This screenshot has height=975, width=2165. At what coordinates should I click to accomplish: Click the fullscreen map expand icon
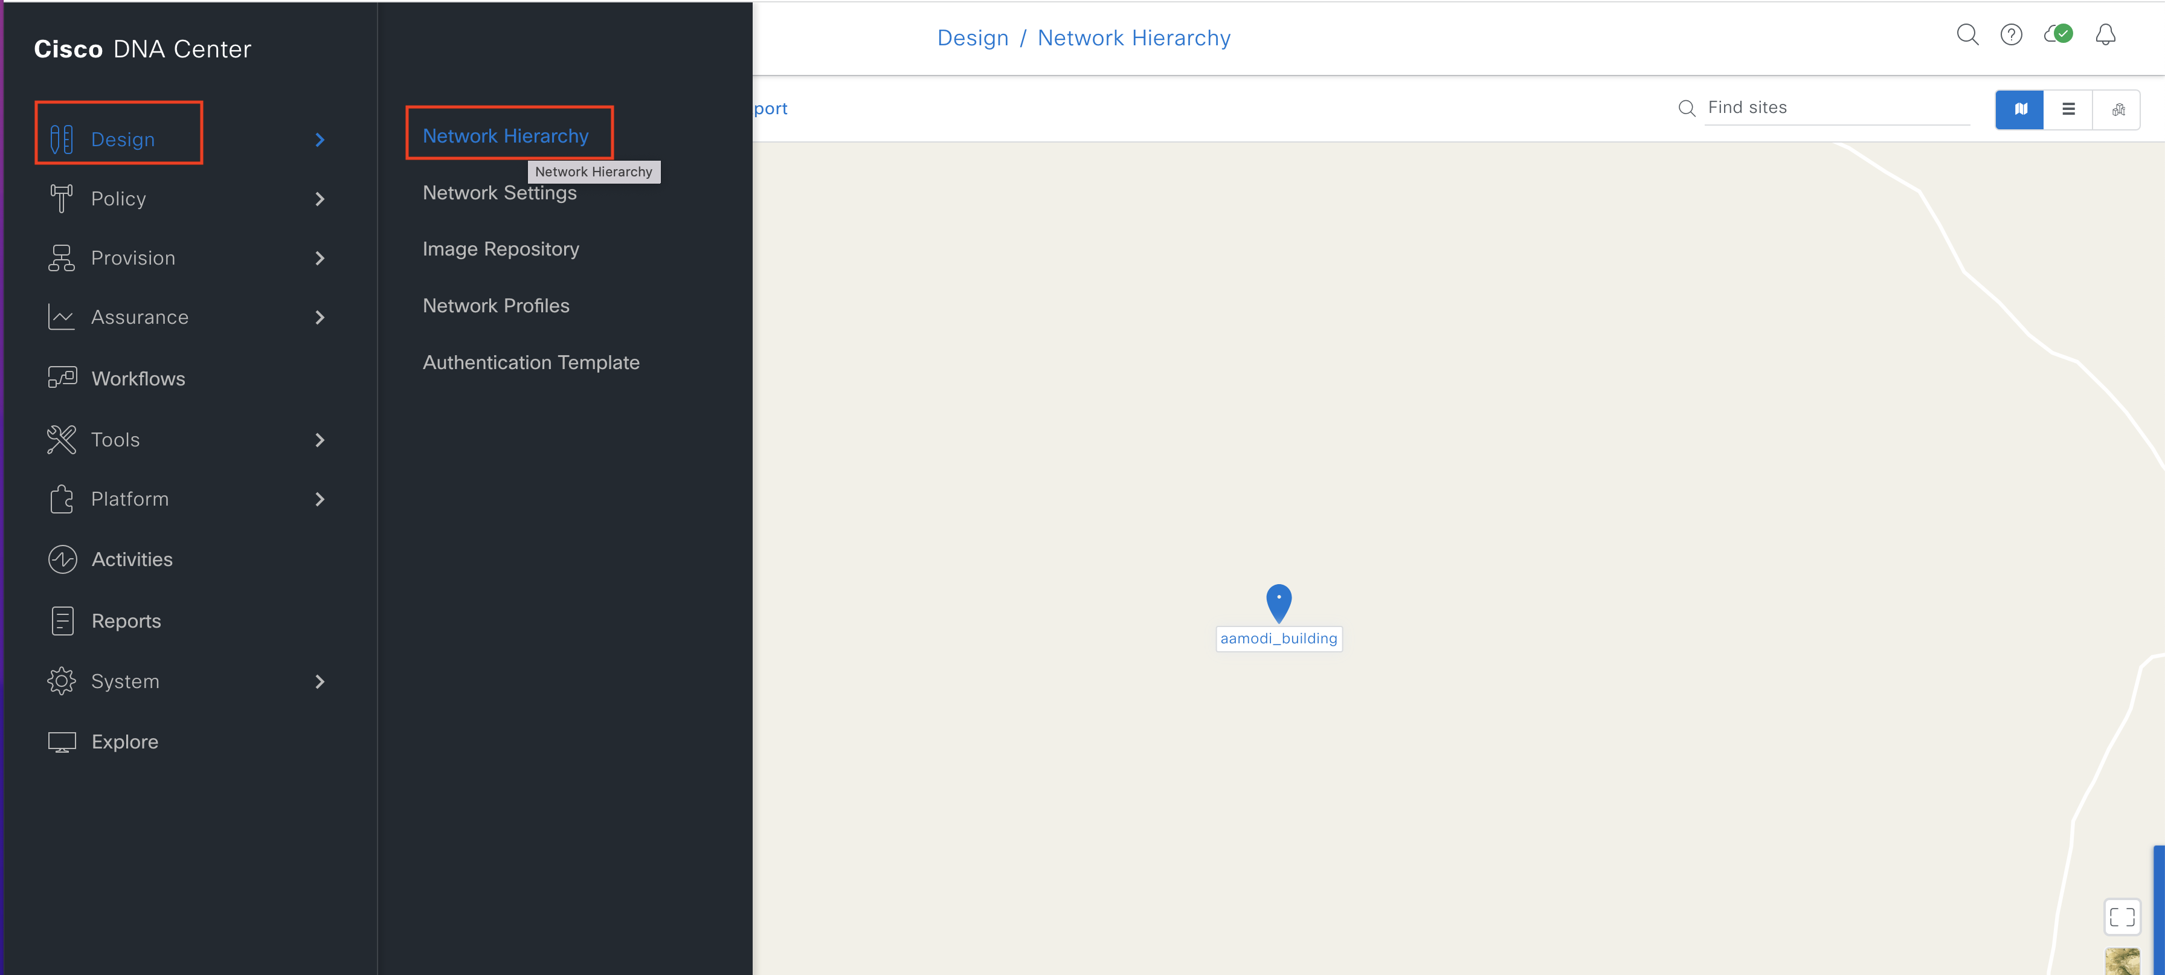tap(2122, 916)
